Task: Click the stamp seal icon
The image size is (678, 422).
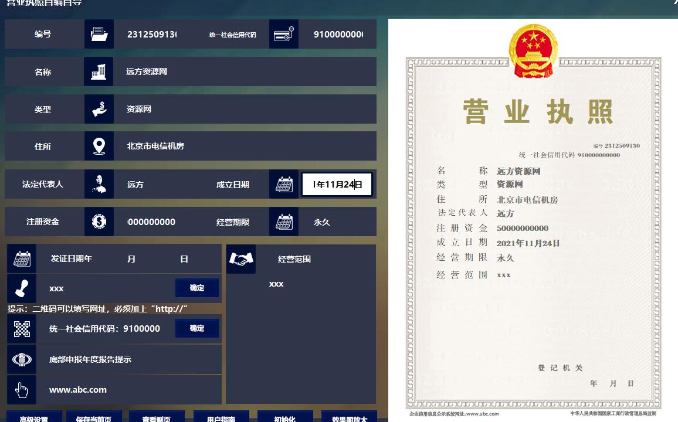Action: pos(22,288)
